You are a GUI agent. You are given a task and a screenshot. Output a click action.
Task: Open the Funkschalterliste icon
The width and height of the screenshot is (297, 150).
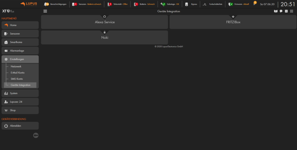pyautogui.click(x=204, y=4)
